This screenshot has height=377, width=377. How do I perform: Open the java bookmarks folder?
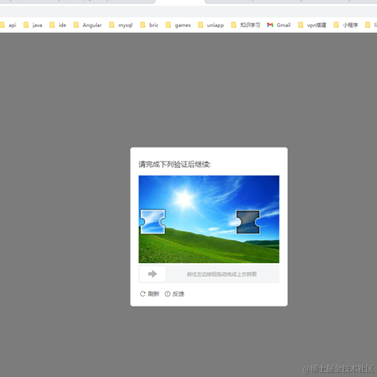pos(33,25)
